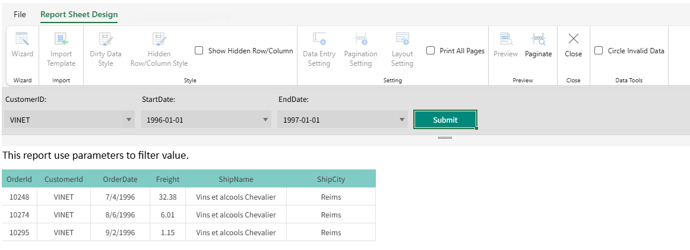Open the StartDate dropdown list
Screen dimensions: 690x250
coord(265,120)
